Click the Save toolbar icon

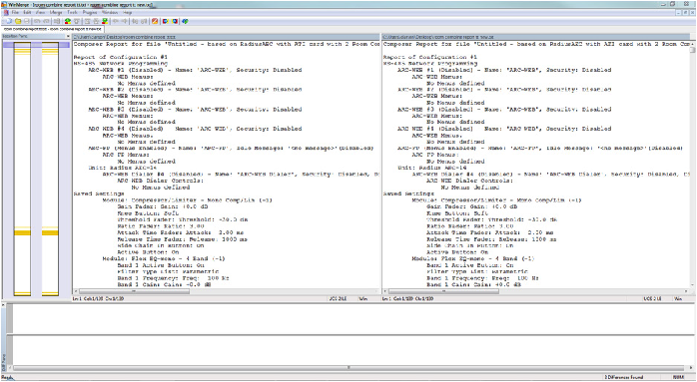click(x=27, y=21)
